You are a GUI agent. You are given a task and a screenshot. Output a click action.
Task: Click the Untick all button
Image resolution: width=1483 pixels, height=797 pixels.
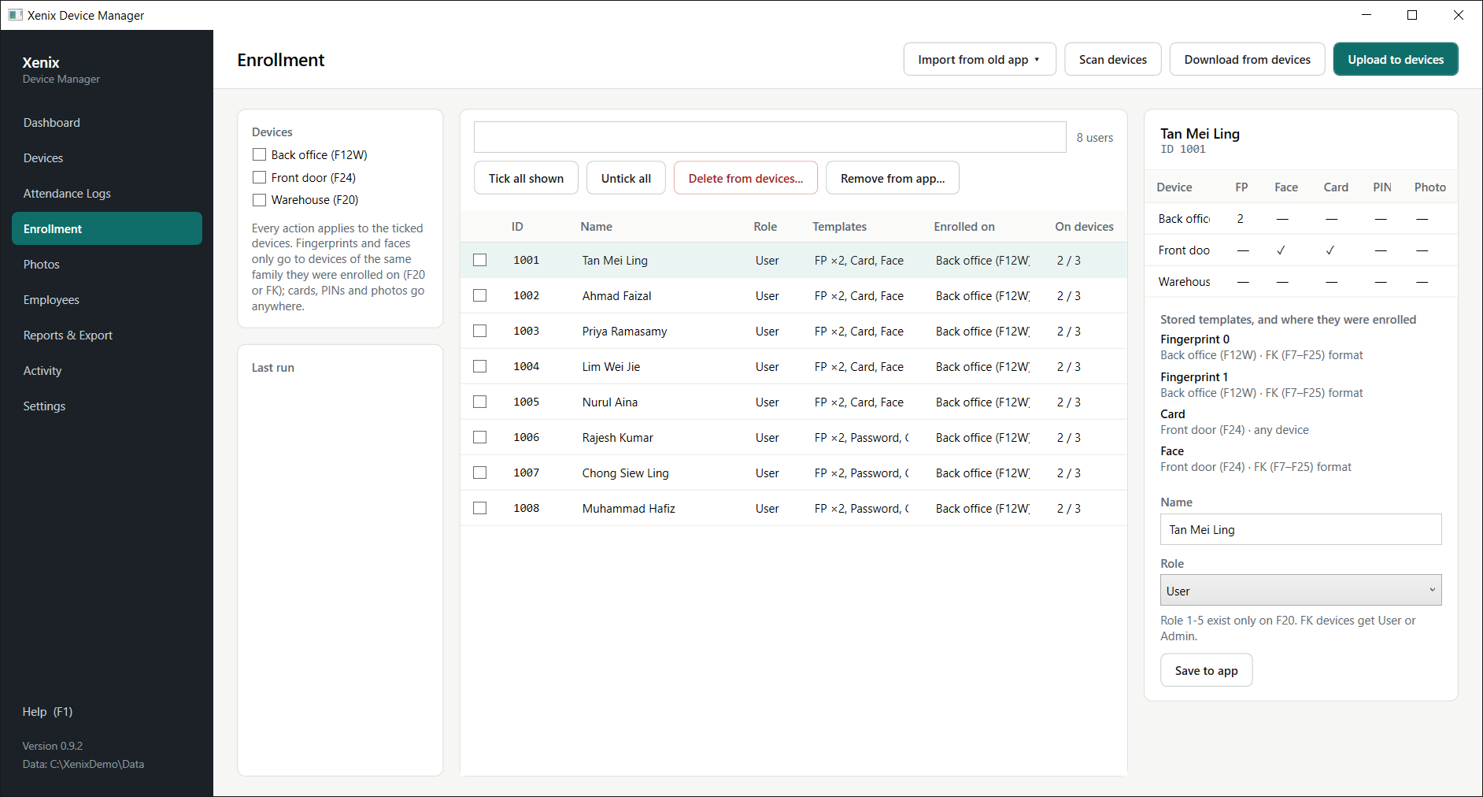coord(626,178)
